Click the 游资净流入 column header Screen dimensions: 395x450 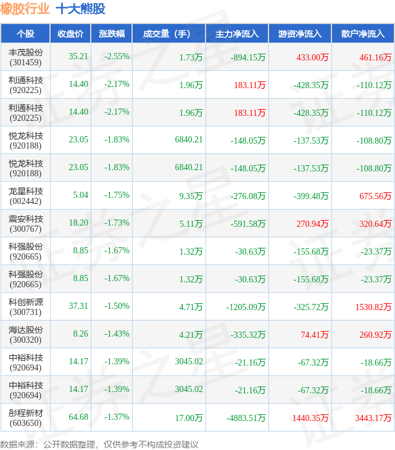[x=300, y=33]
